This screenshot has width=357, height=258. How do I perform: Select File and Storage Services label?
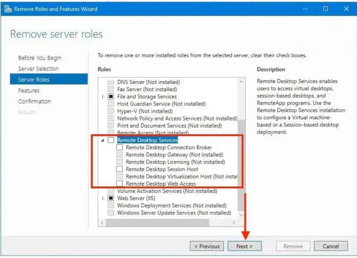(x=147, y=97)
